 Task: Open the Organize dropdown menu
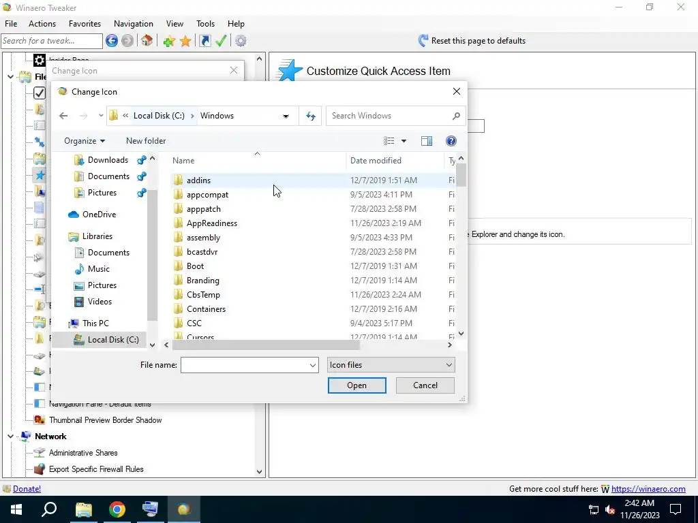[x=85, y=141]
